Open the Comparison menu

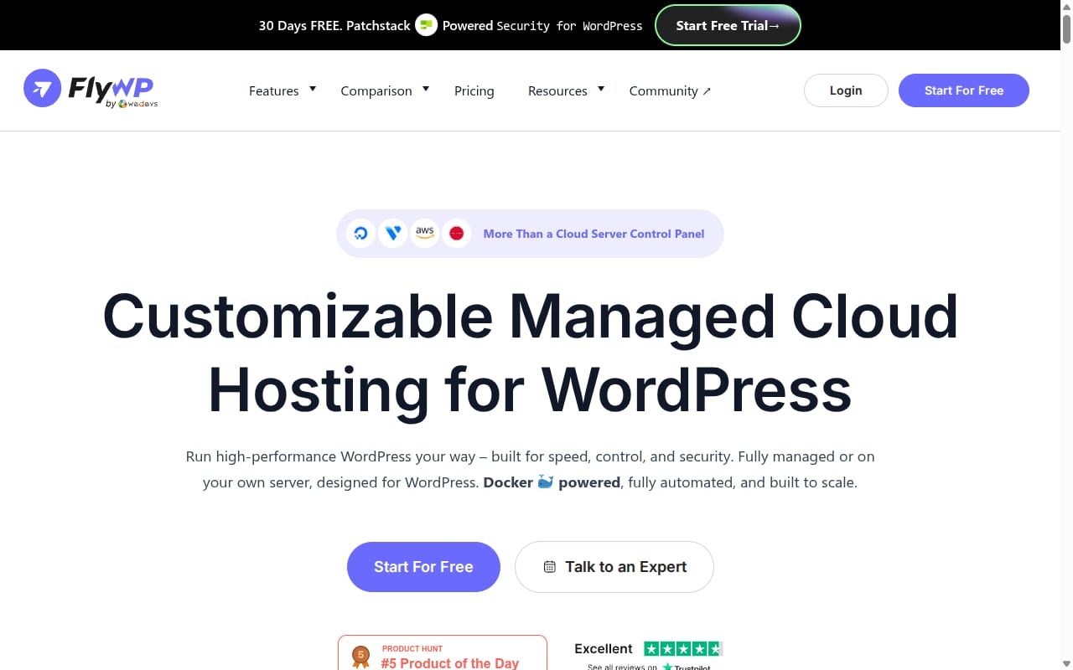(x=376, y=91)
